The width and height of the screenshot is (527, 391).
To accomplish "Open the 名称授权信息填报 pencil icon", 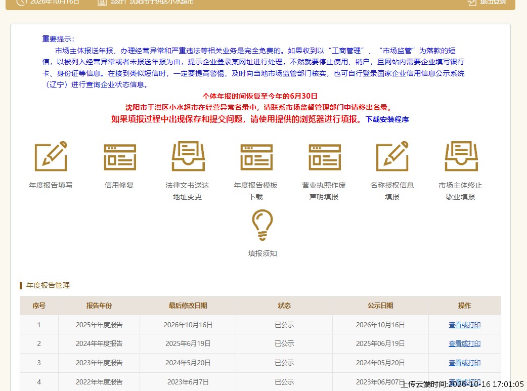I will pos(392,156).
